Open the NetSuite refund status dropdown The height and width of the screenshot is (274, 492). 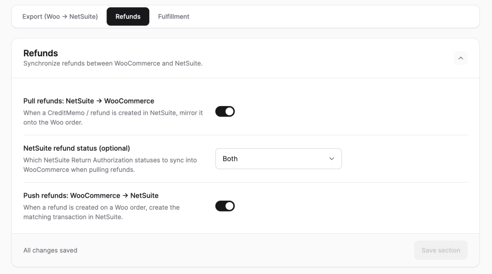tap(278, 159)
